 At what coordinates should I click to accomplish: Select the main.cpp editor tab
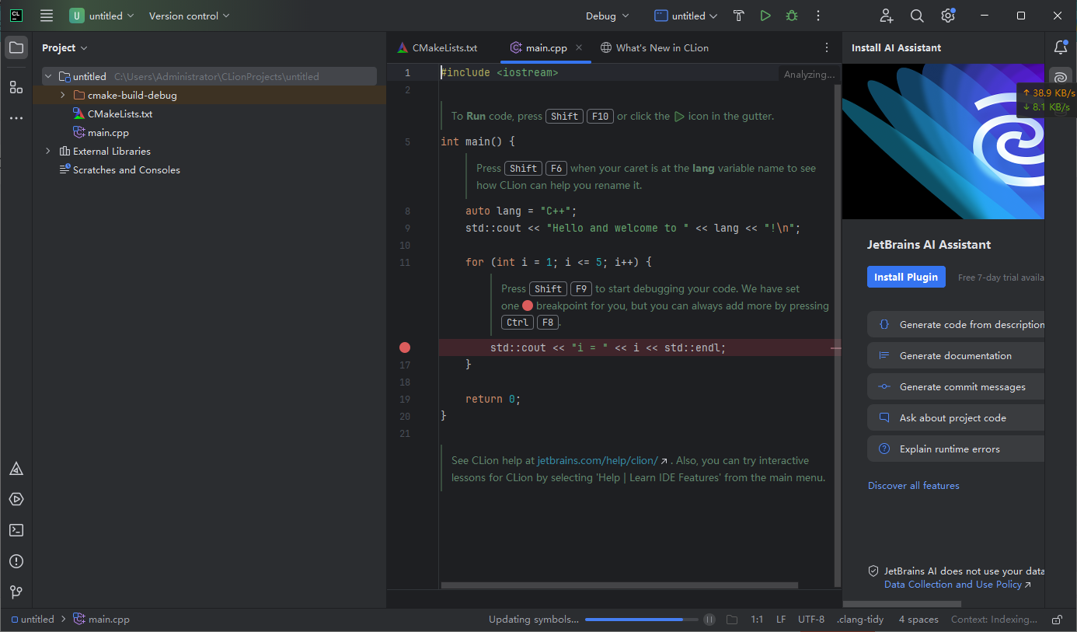pos(547,47)
